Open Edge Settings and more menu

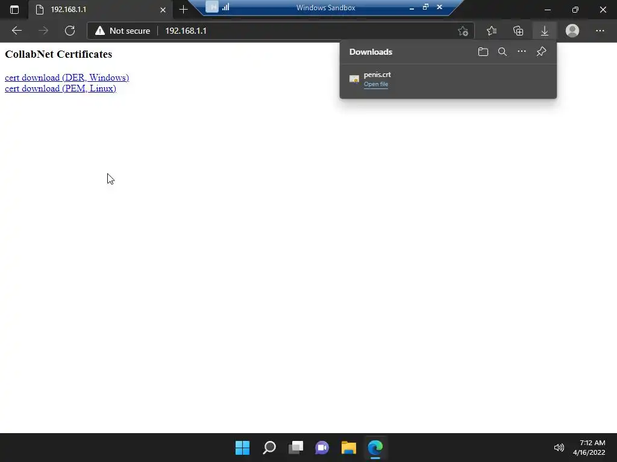pyautogui.click(x=600, y=31)
